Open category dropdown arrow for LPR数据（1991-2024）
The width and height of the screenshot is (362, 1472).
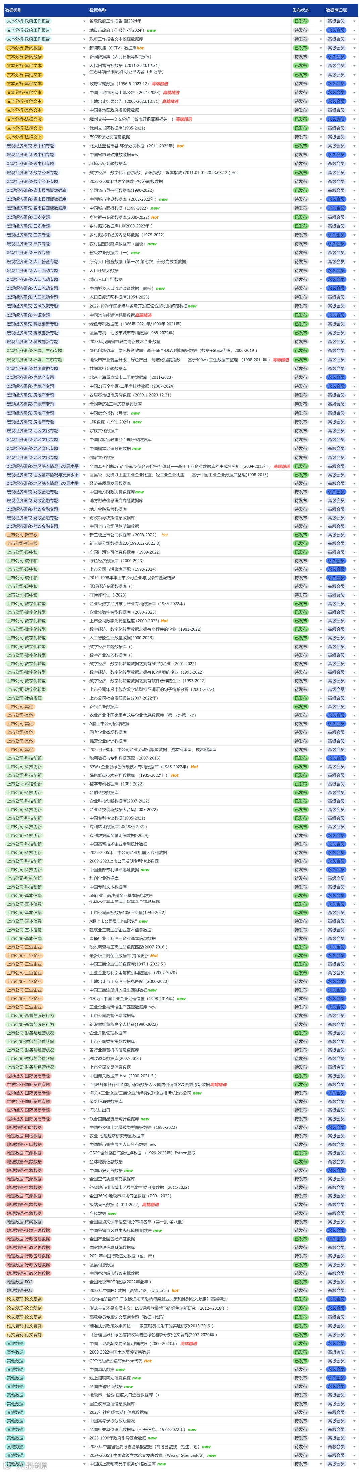pos(84,422)
